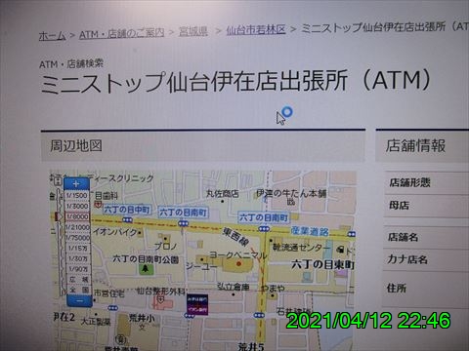Click the 母店 row in 店舗情報
The width and height of the screenshot is (469, 351).
click(427, 206)
